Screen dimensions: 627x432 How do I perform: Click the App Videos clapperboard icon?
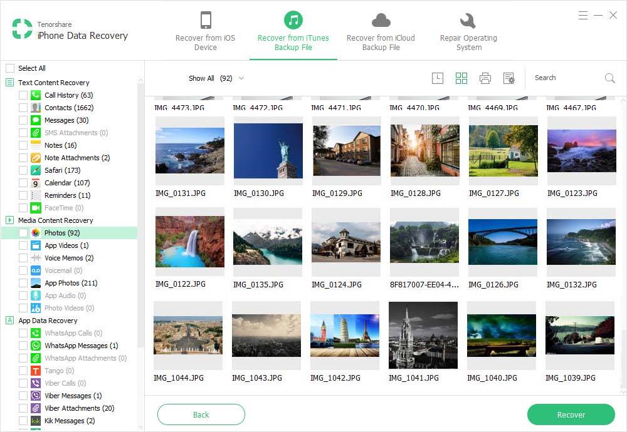coord(36,245)
